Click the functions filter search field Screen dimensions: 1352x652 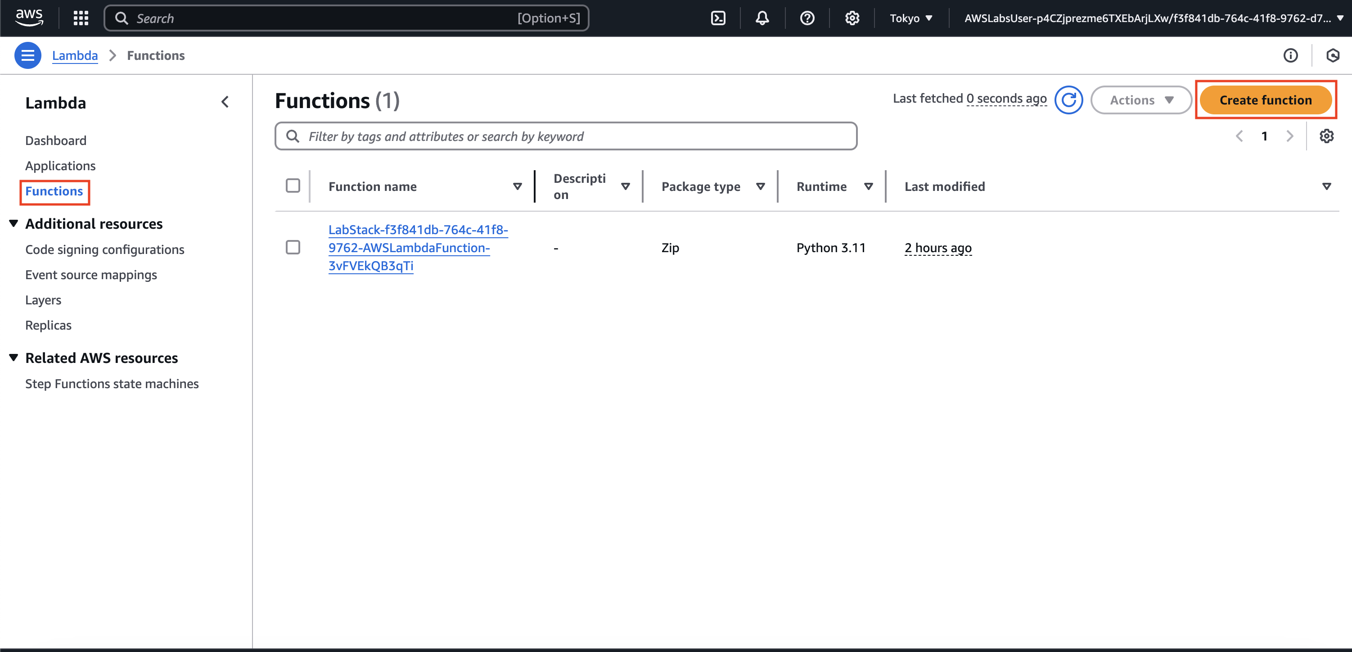(566, 136)
